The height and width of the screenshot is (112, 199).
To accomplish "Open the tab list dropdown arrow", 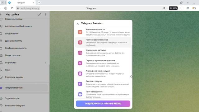I will coord(2,2).
